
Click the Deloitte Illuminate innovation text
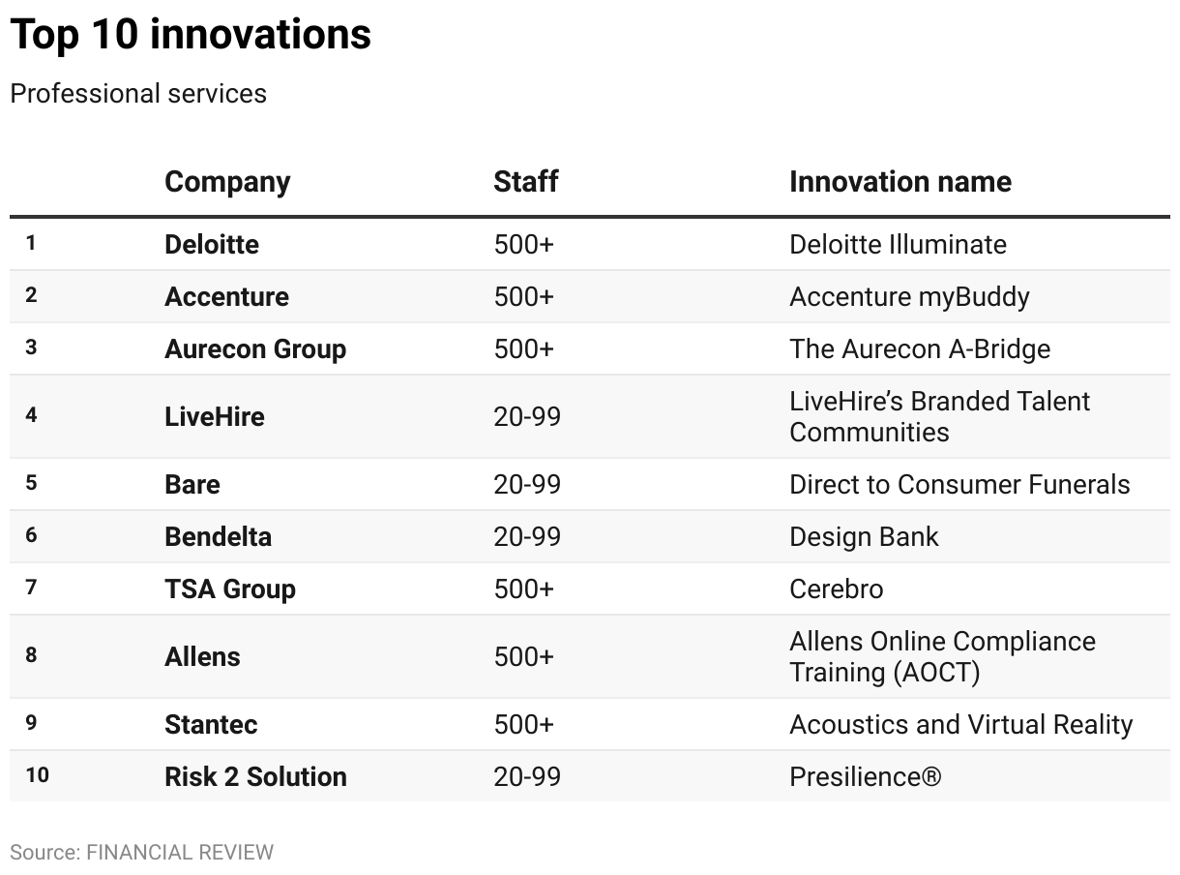pyautogui.click(x=898, y=244)
